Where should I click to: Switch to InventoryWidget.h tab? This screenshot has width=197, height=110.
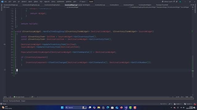[129, 5]
